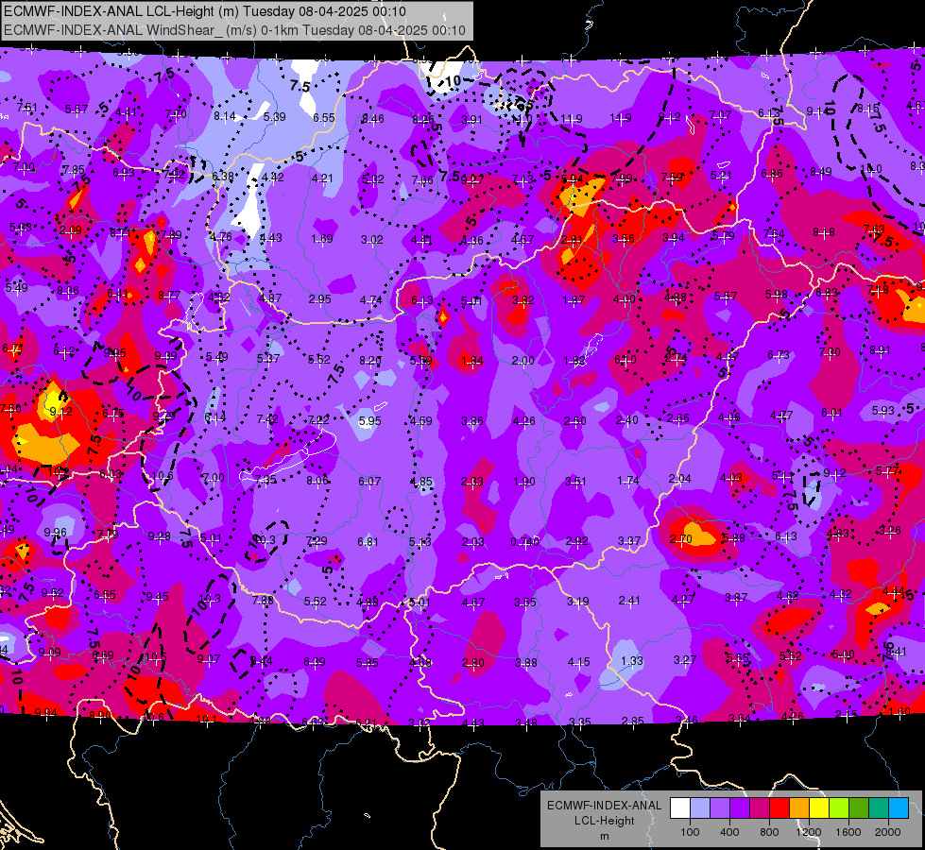
Task: Click the white legend color swatch
Action: 680,807
